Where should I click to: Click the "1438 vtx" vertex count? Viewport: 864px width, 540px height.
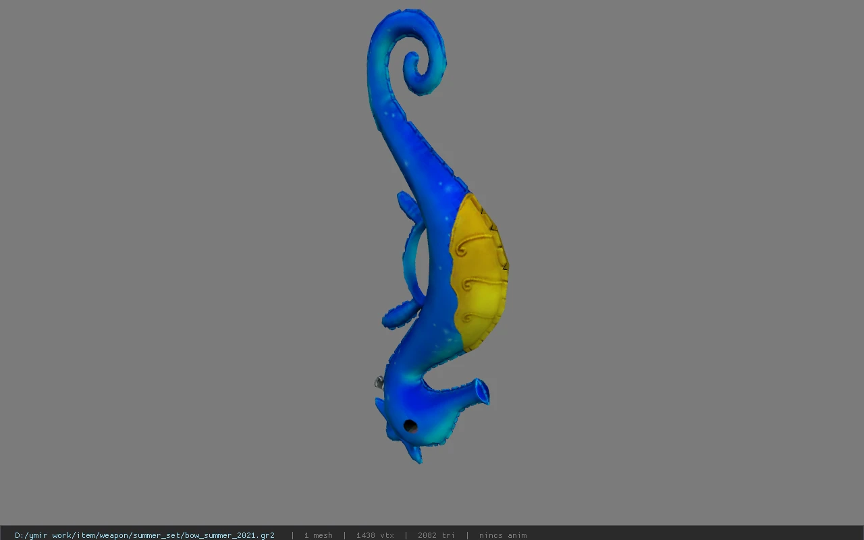click(375, 535)
